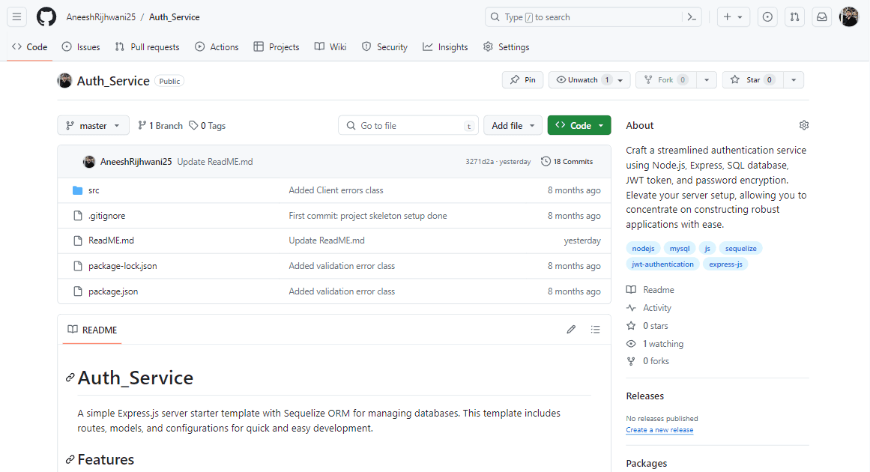Click the nodejs topic tag
Viewport: 870px width, 472px height.
click(x=643, y=249)
